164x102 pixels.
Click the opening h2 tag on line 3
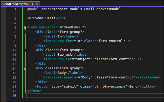coord(31,18)
